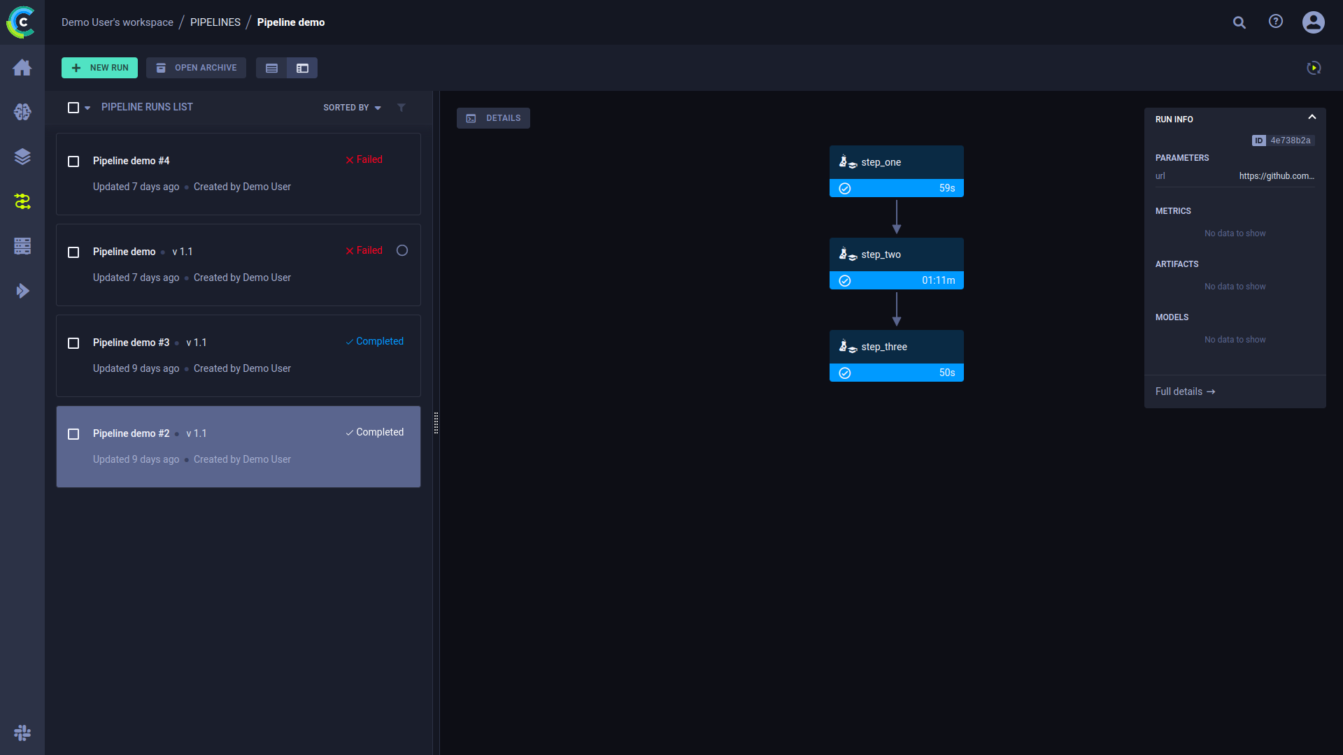Toggle the auto-refresh icon at top right

(1314, 68)
